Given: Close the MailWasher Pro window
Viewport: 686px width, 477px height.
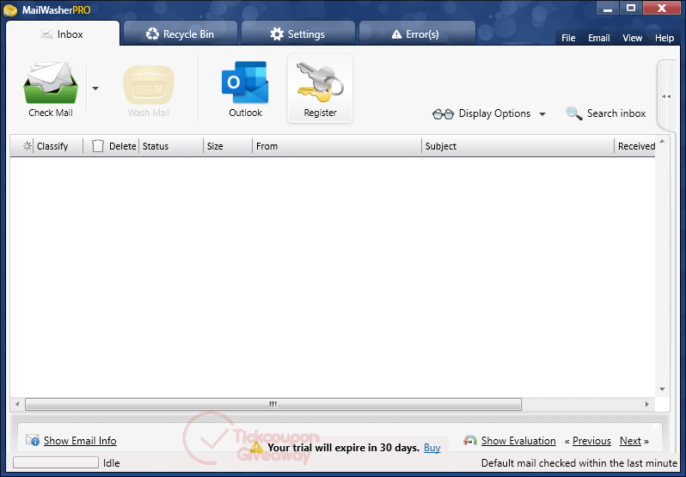Looking at the screenshot, I should (x=662, y=8).
